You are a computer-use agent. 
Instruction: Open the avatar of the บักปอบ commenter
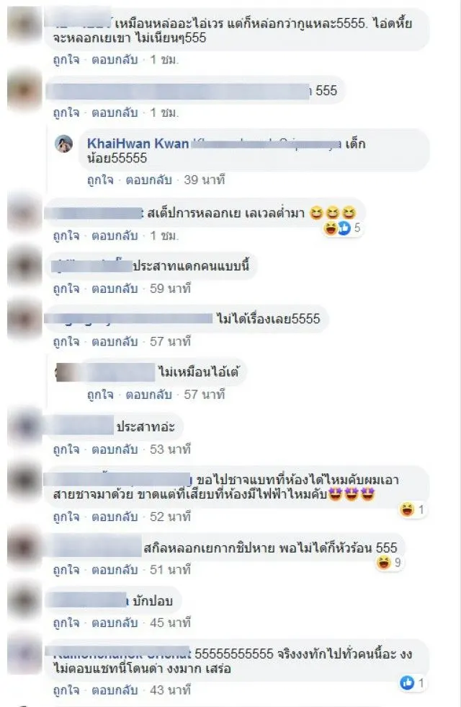coord(24,600)
